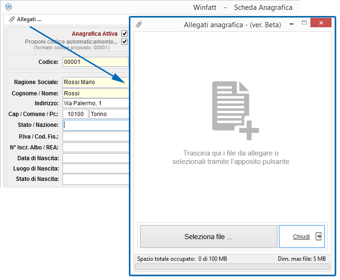This screenshot has width=340, height=280.
Task: Maximize the Allegati anagrafica window
Action: point(304,23)
